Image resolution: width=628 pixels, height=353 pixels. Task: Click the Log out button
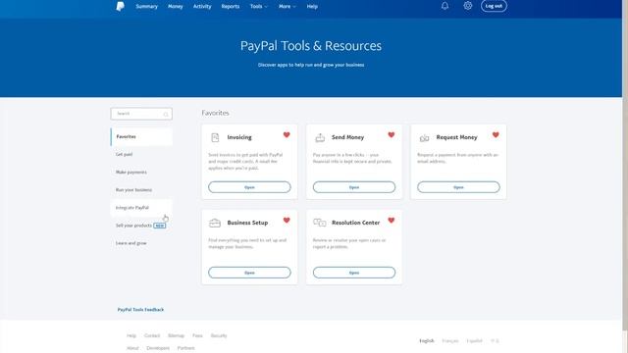[494, 6]
